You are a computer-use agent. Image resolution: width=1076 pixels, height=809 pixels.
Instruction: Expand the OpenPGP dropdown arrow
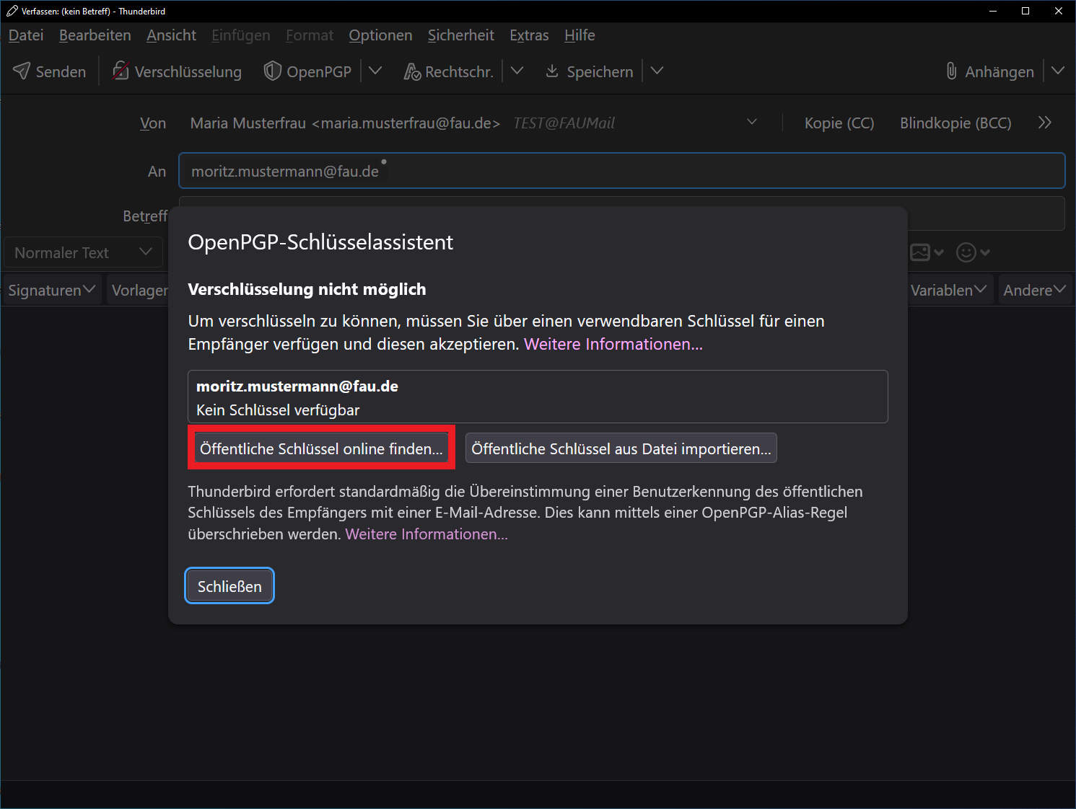pyautogui.click(x=375, y=71)
